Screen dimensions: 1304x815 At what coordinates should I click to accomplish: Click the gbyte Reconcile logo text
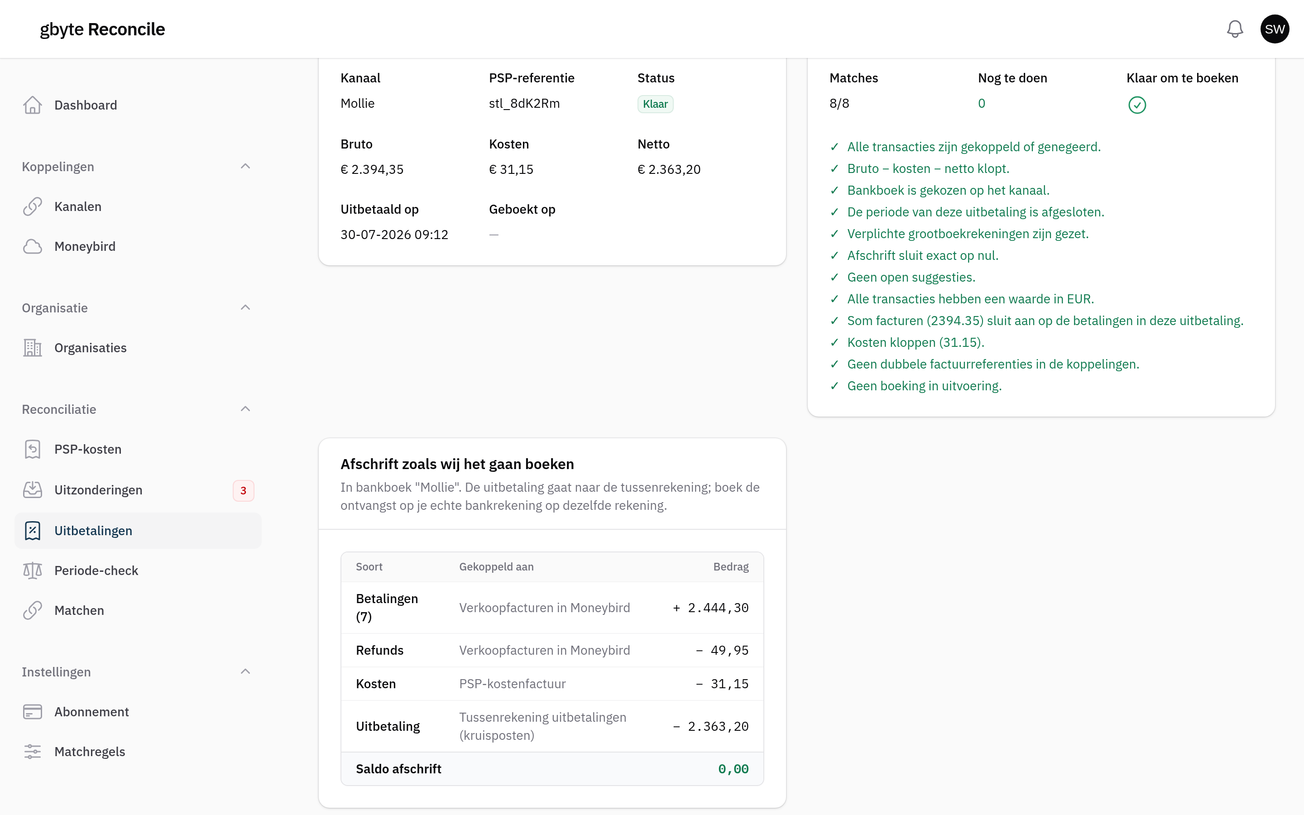[x=102, y=29]
